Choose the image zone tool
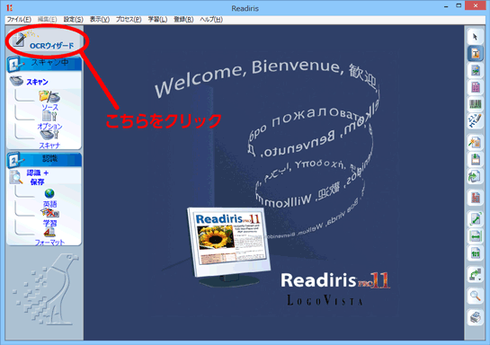The height and width of the screenshot is (345, 490). [x=475, y=70]
